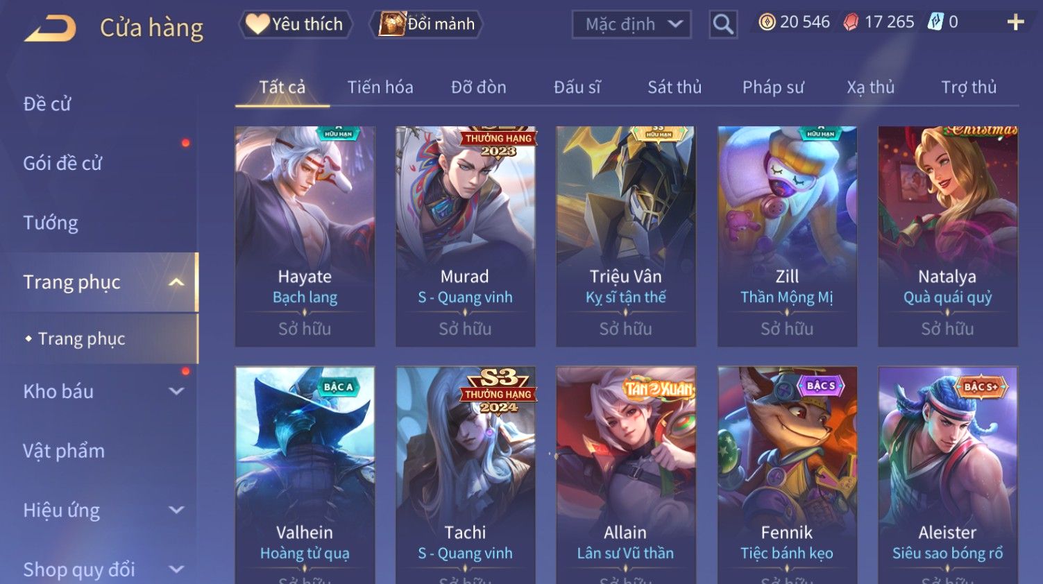Screen dimensions: 1043x584
Task: Collapse the Trang phục sidebar section
Action: pos(176,282)
